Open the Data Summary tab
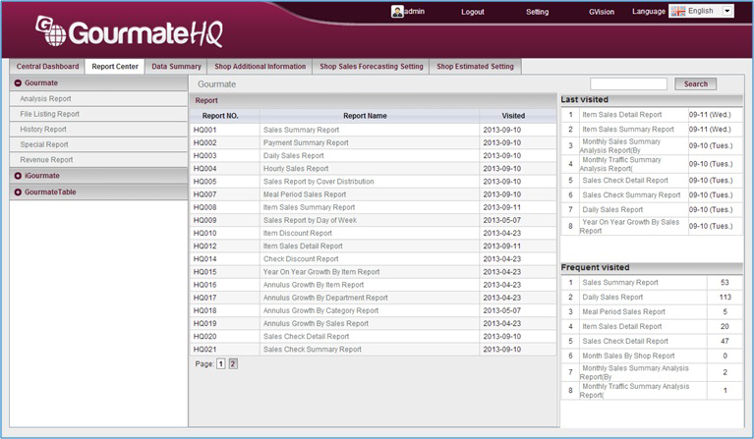 (176, 67)
